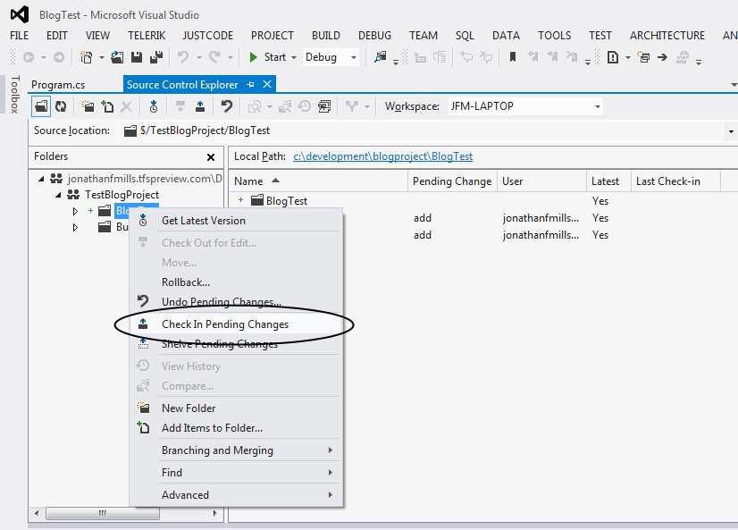Image resolution: width=738 pixels, height=530 pixels.
Task: Open the dropdown arrow next to New Project icon
Action: tap(101, 57)
